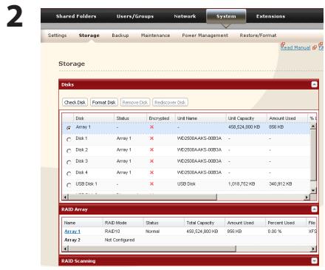Click the '0.00 %' percent used value
Viewport: 325px width, 270px height.
pos(275,232)
